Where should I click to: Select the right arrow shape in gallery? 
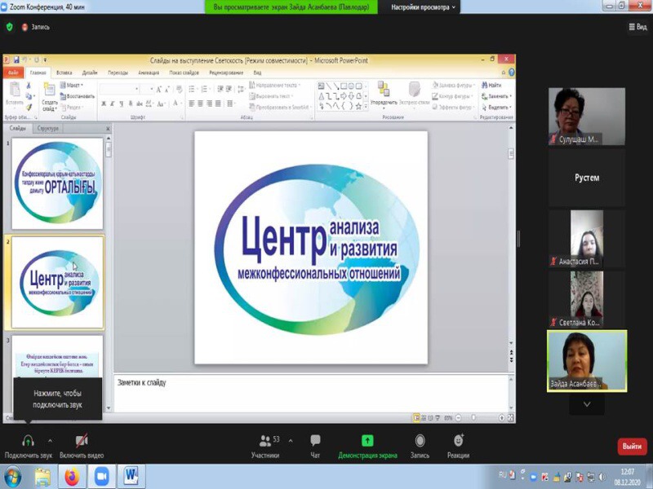pos(344,96)
